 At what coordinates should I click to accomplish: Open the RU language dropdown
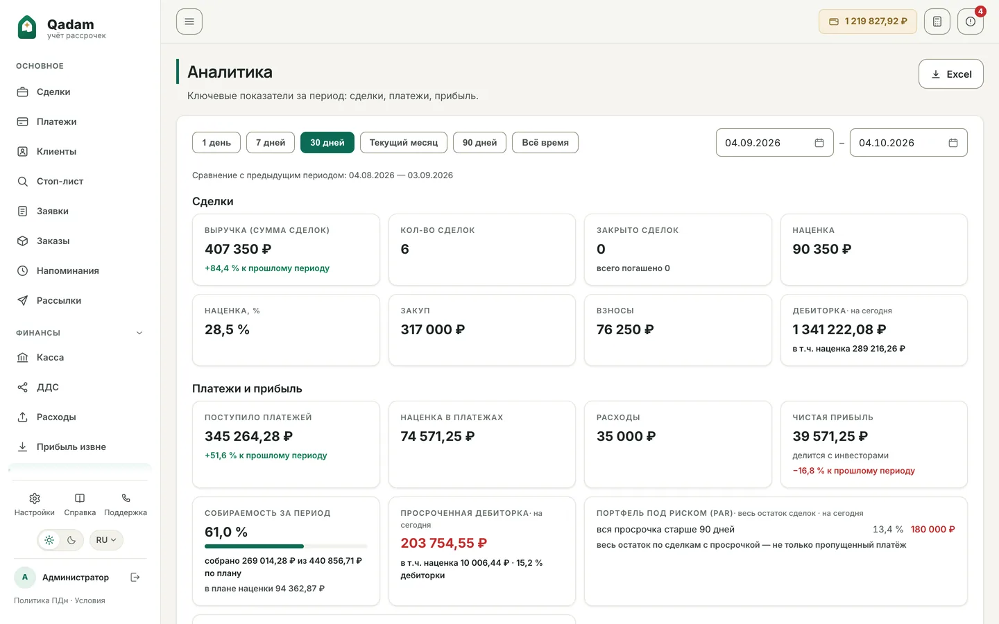(106, 540)
